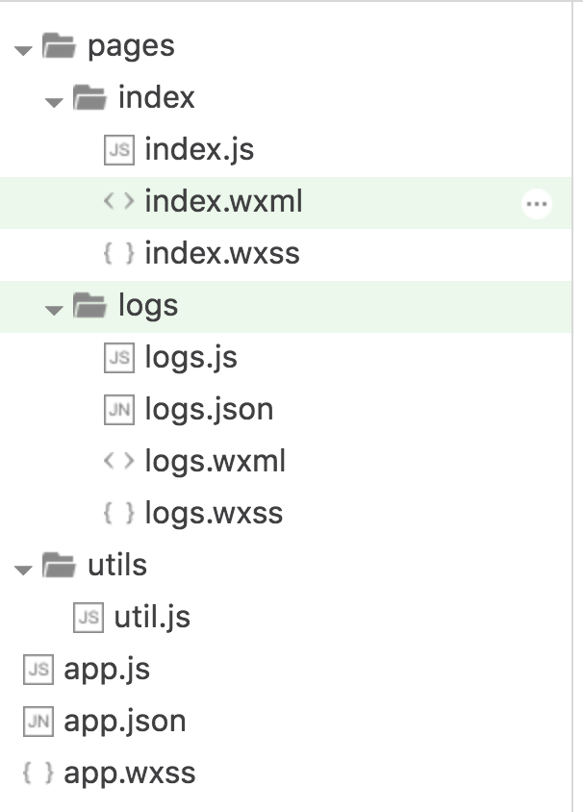This screenshot has height=812, width=583.
Task: Click the JS icon beside index.js
Action: (118, 150)
